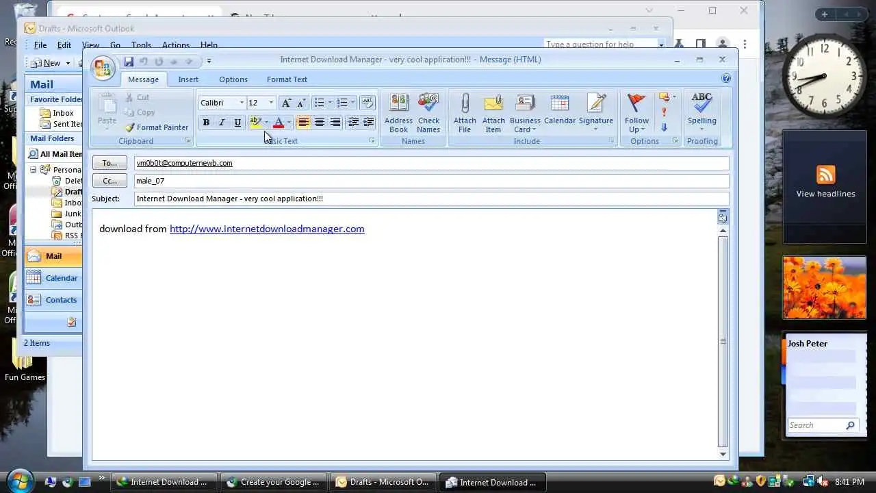Click the Format Painter tool
The width and height of the screenshot is (876, 493).
[x=156, y=127]
